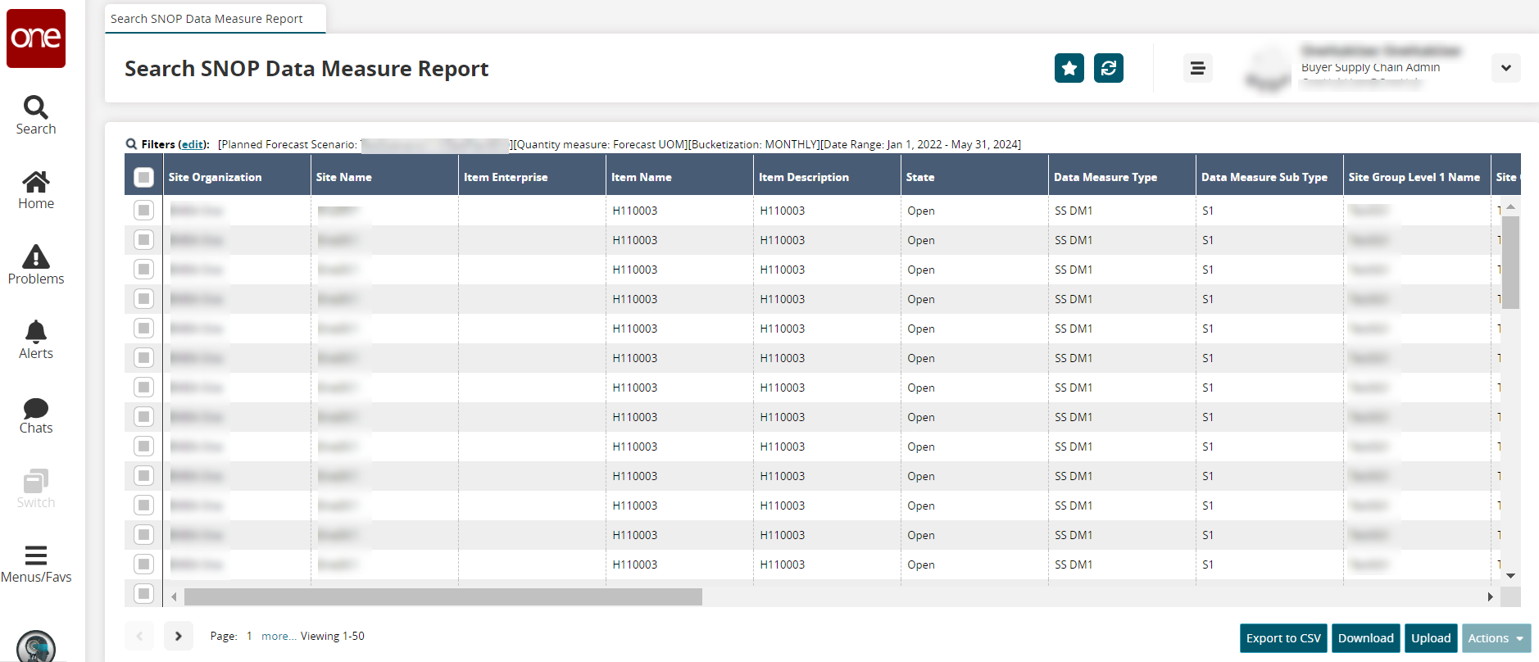Image resolution: width=1539 pixels, height=662 pixels.
Task: Click the horizontal scrollbar of the table
Action: tap(443, 596)
